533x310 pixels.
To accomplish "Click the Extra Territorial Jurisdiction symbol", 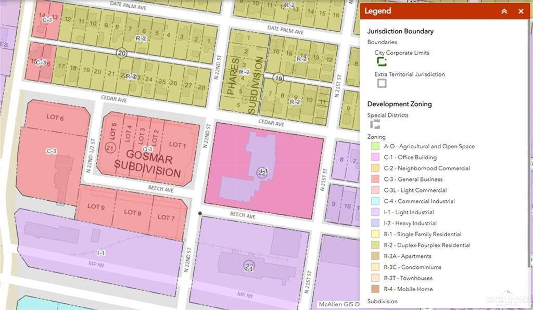I will [382, 83].
